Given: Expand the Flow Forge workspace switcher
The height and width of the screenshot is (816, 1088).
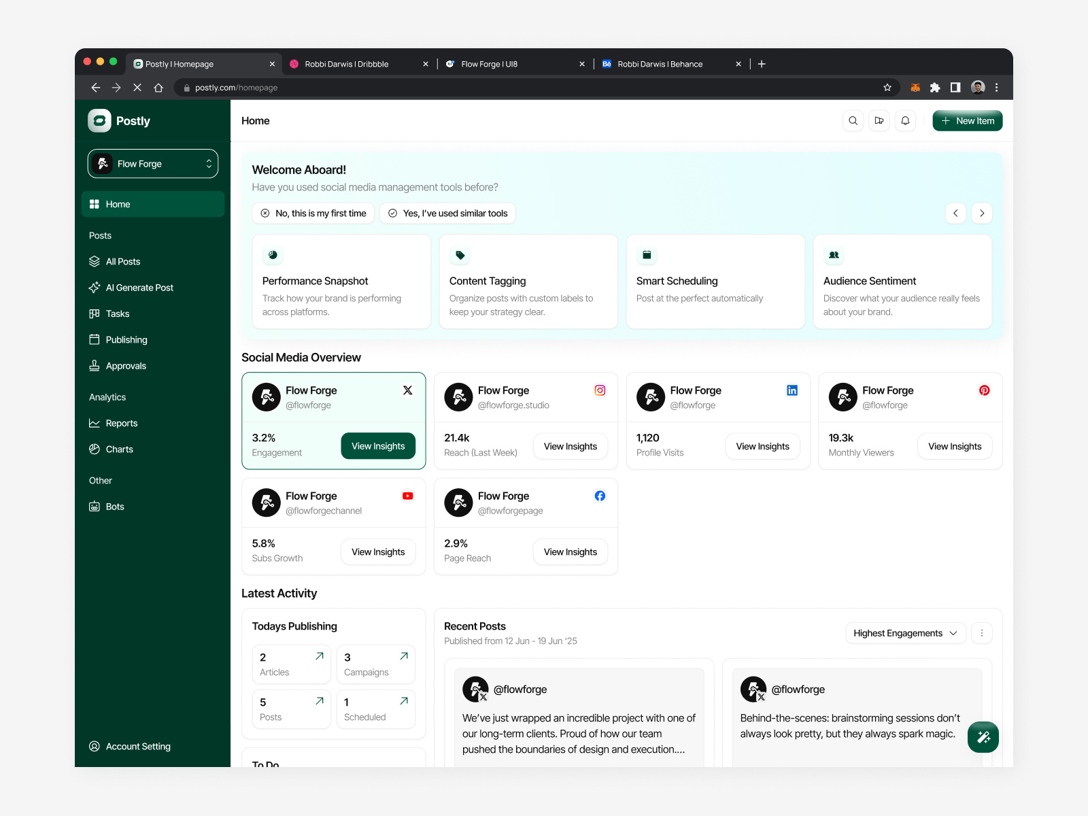Looking at the screenshot, I should point(152,163).
